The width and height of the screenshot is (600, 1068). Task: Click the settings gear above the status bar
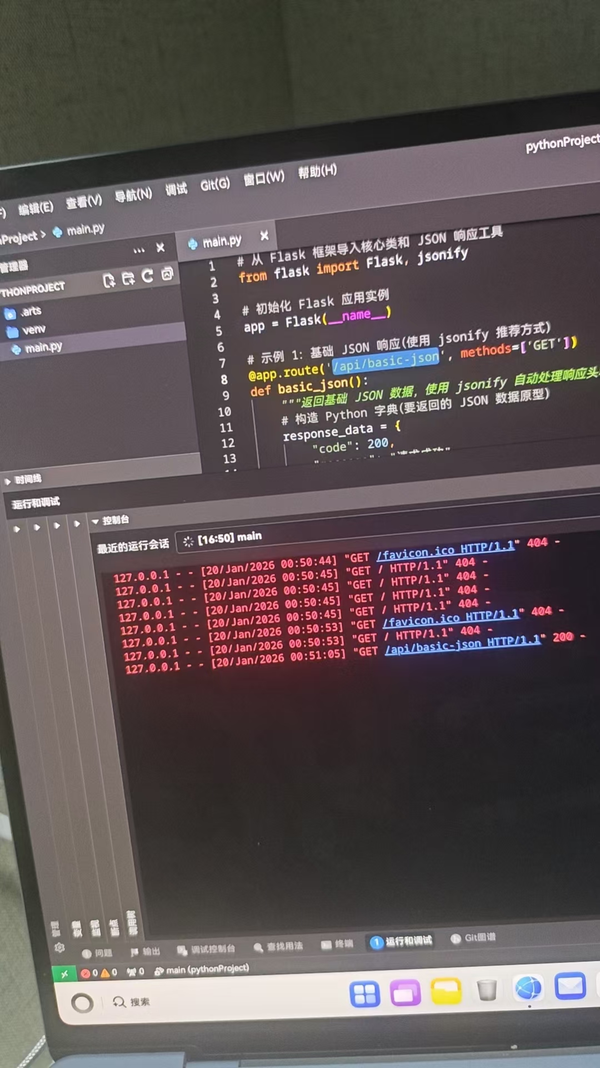(x=59, y=947)
